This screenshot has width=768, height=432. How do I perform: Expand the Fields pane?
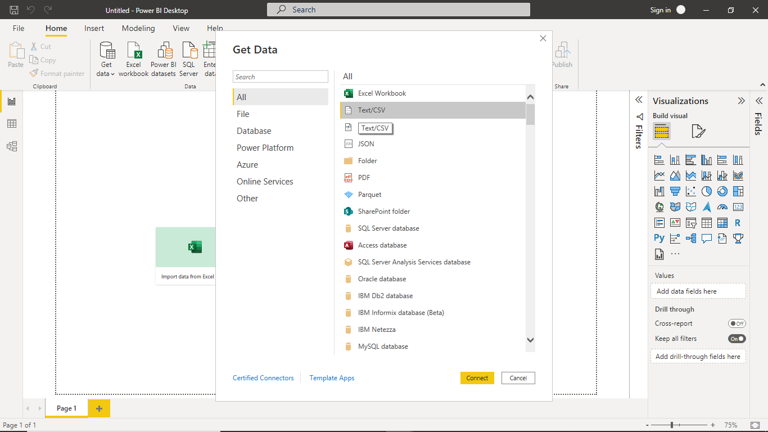[x=759, y=101]
